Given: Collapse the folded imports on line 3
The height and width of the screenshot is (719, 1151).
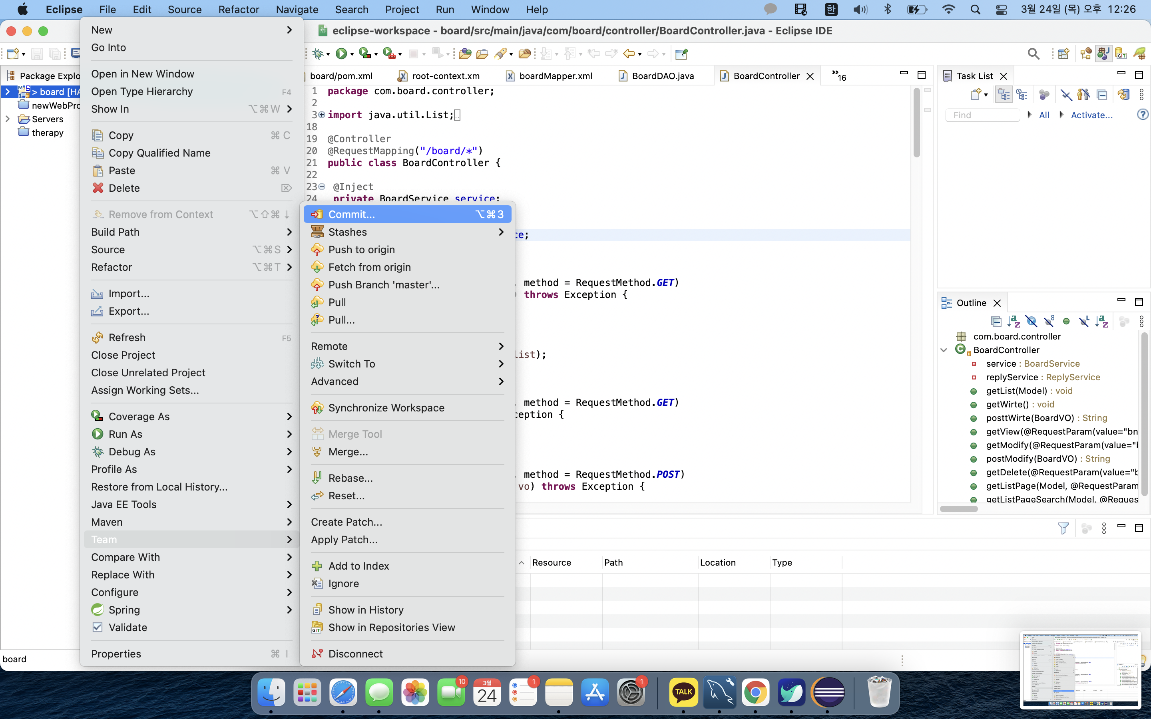Looking at the screenshot, I should point(322,115).
